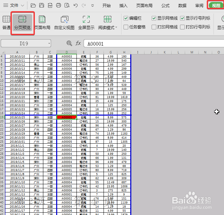Click cell 275 in row 37

(x=111, y=190)
